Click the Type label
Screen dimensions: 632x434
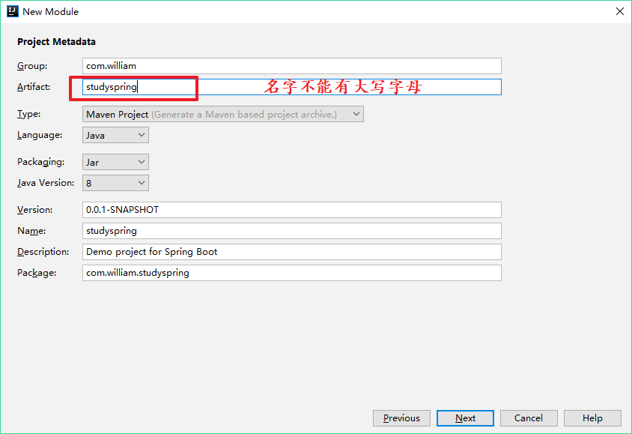coord(29,114)
